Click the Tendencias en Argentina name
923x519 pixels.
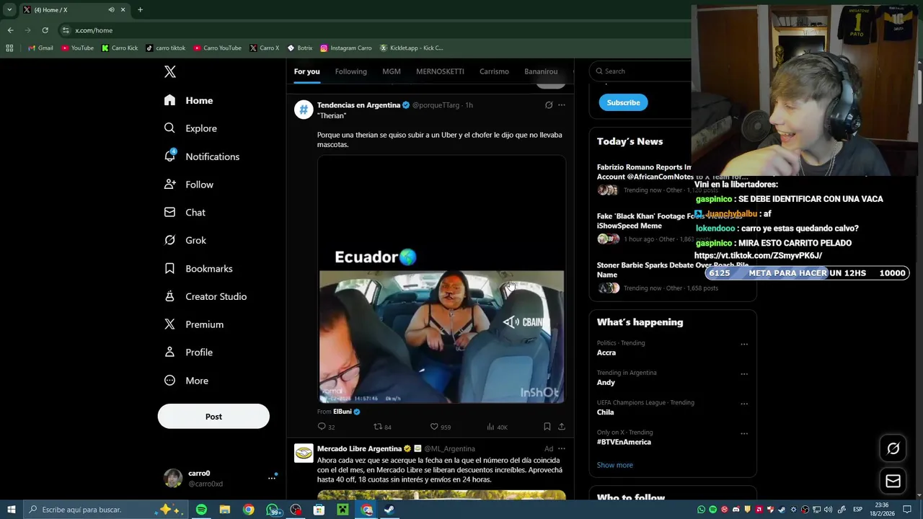tap(358, 105)
